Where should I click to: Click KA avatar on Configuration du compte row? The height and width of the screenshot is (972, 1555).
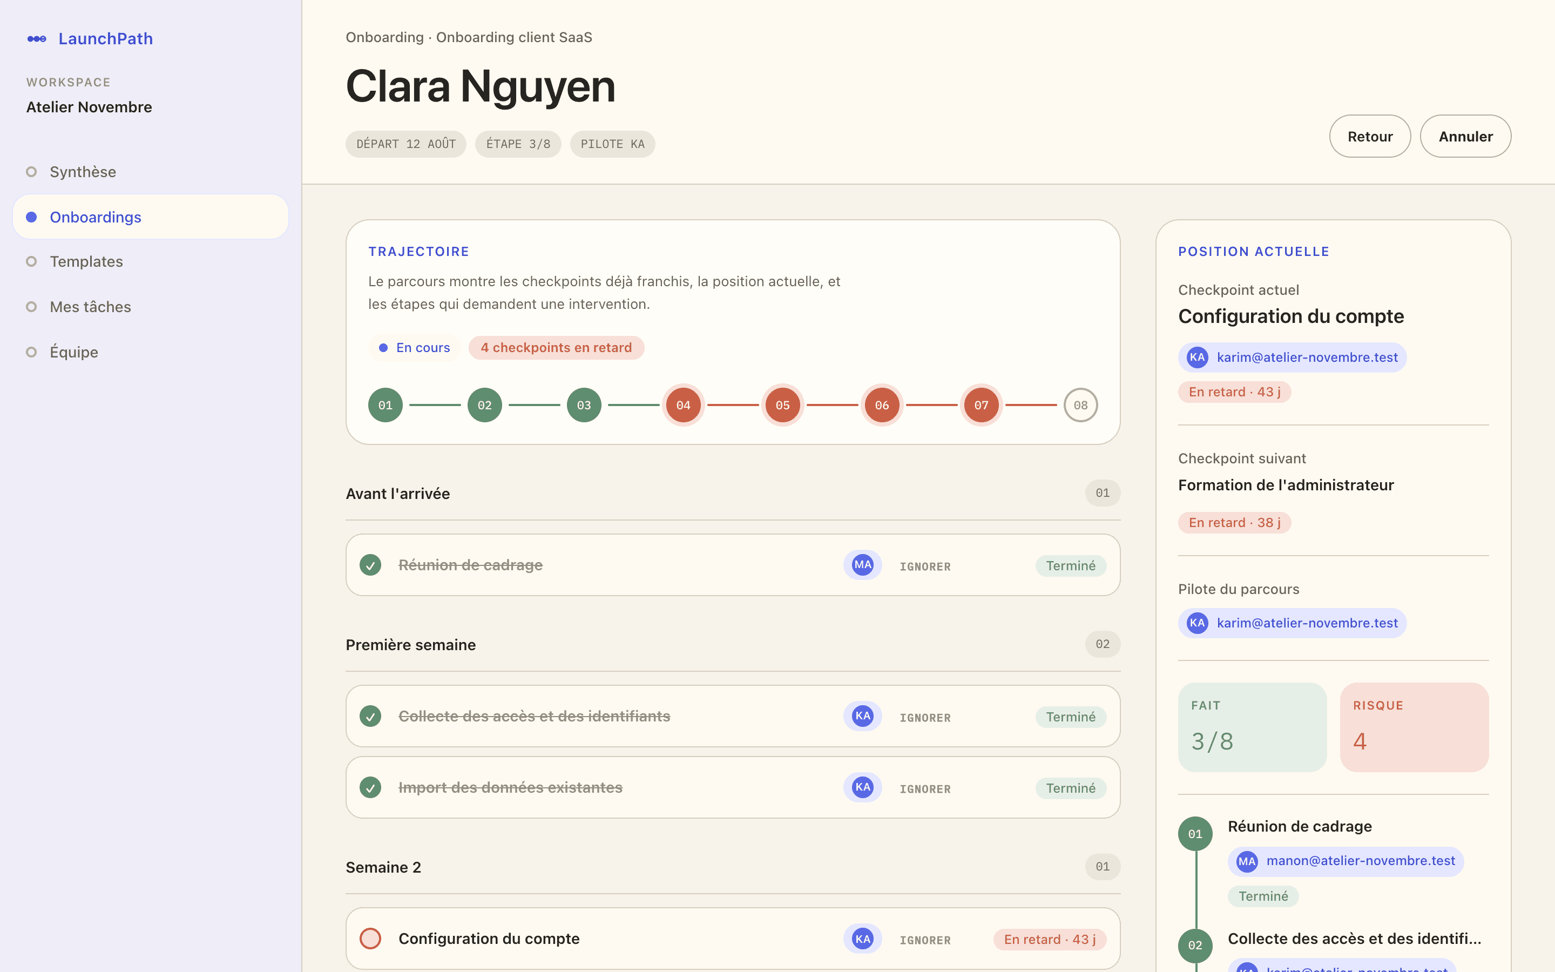point(862,939)
